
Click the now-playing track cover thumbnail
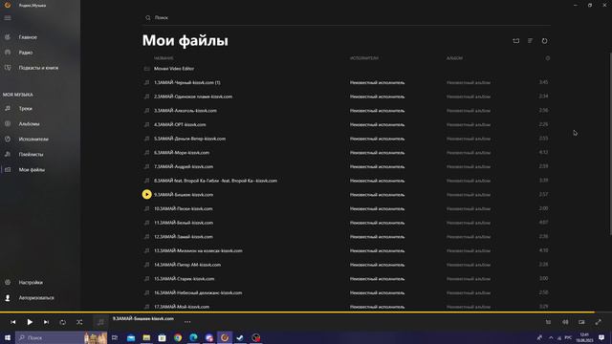100,322
